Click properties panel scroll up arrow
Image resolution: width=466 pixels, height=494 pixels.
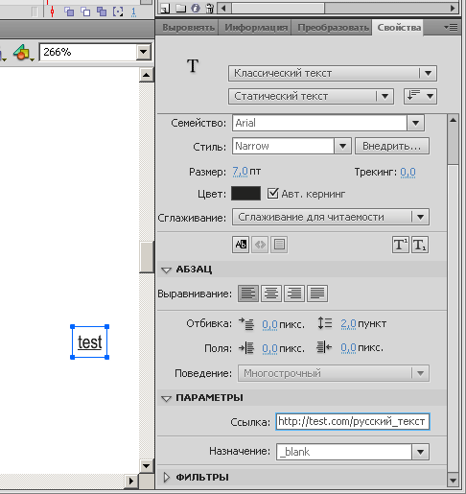pos(453,120)
